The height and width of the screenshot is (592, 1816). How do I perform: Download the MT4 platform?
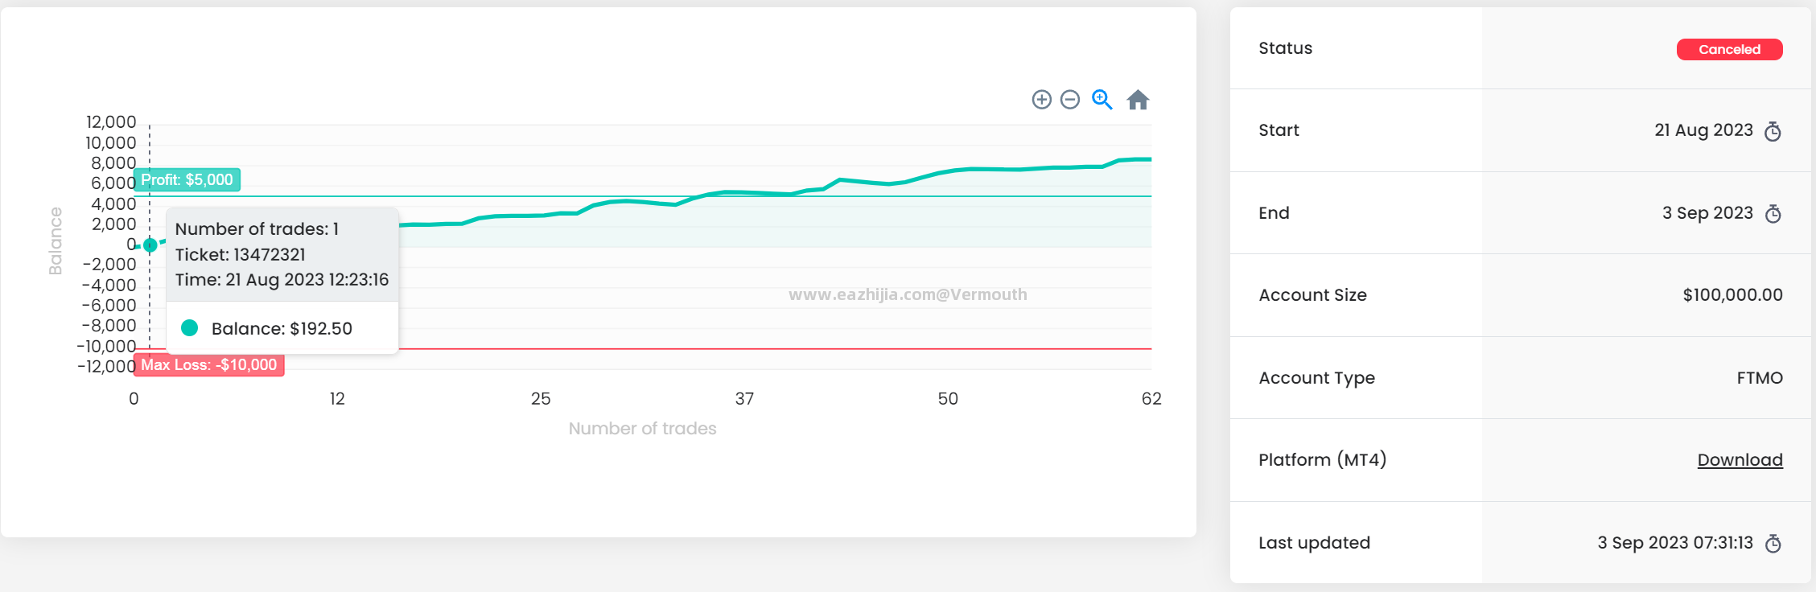click(1740, 460)
